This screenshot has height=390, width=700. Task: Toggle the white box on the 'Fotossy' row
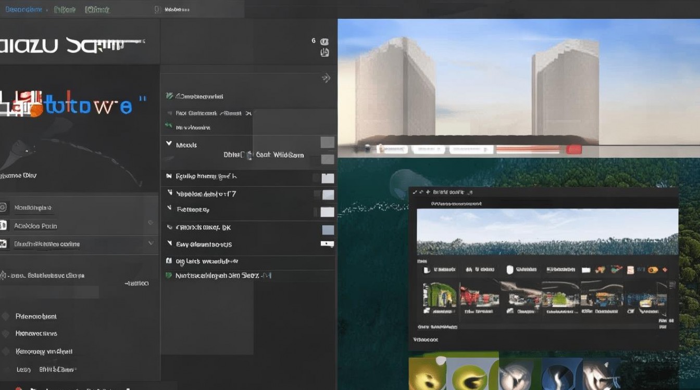(x=327, y=212)
